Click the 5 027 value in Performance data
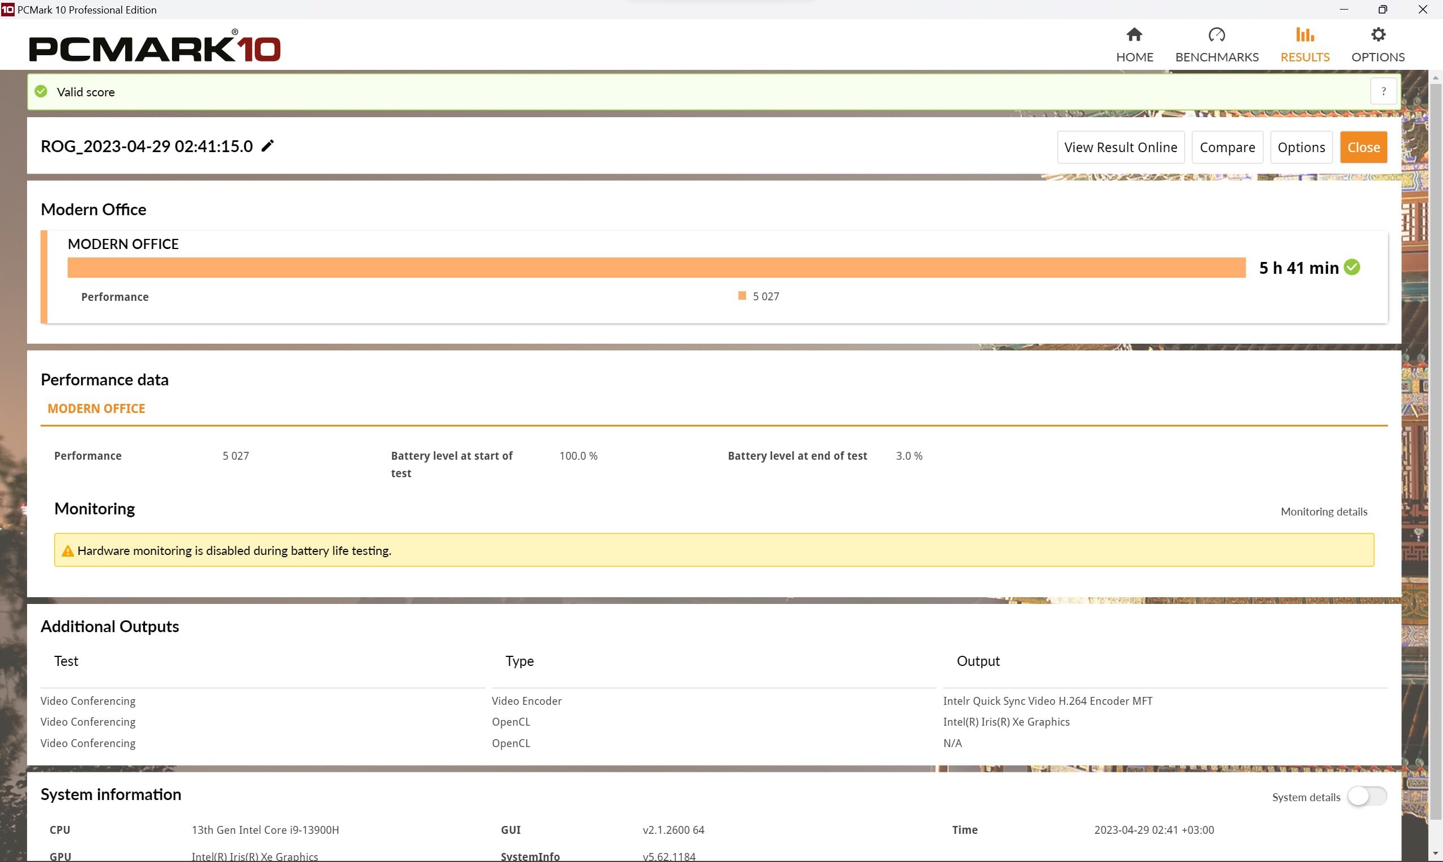Screen dimensions: 1443x862 click(236, 456)
